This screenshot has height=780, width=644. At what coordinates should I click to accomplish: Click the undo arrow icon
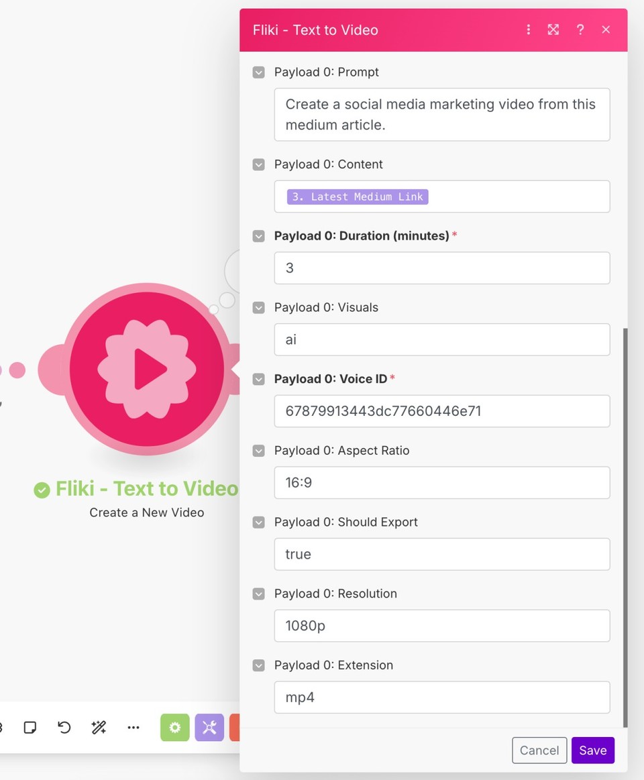[x=64, y=727]
